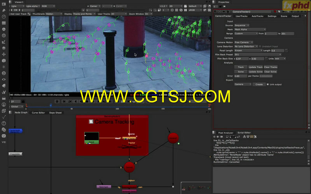This screenshot has height=194, width=311.
Task: Click the Clear Solve button
Action: tap(270, 72)
